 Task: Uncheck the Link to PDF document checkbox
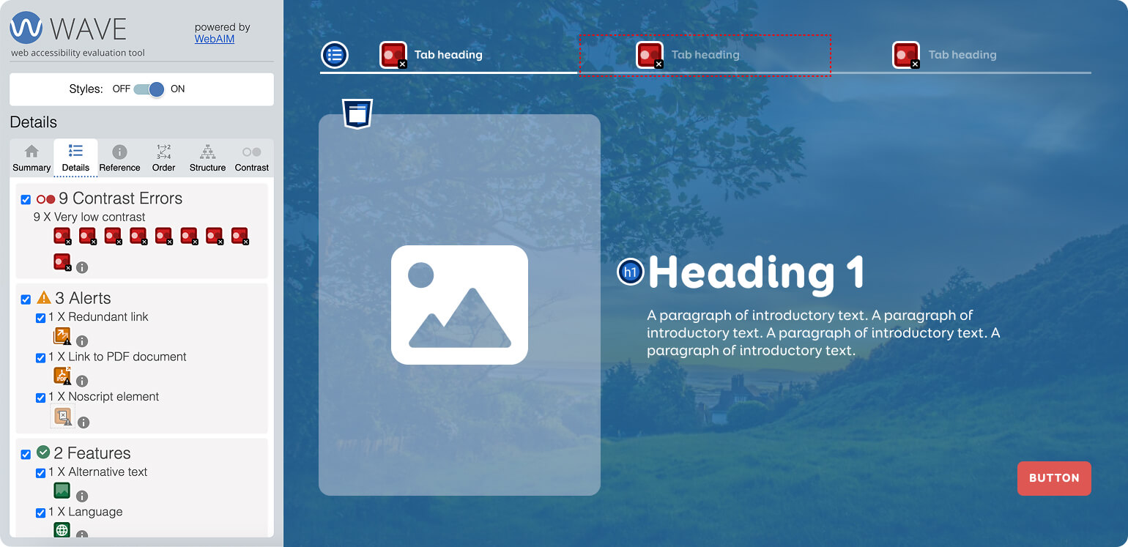(41, 358)
